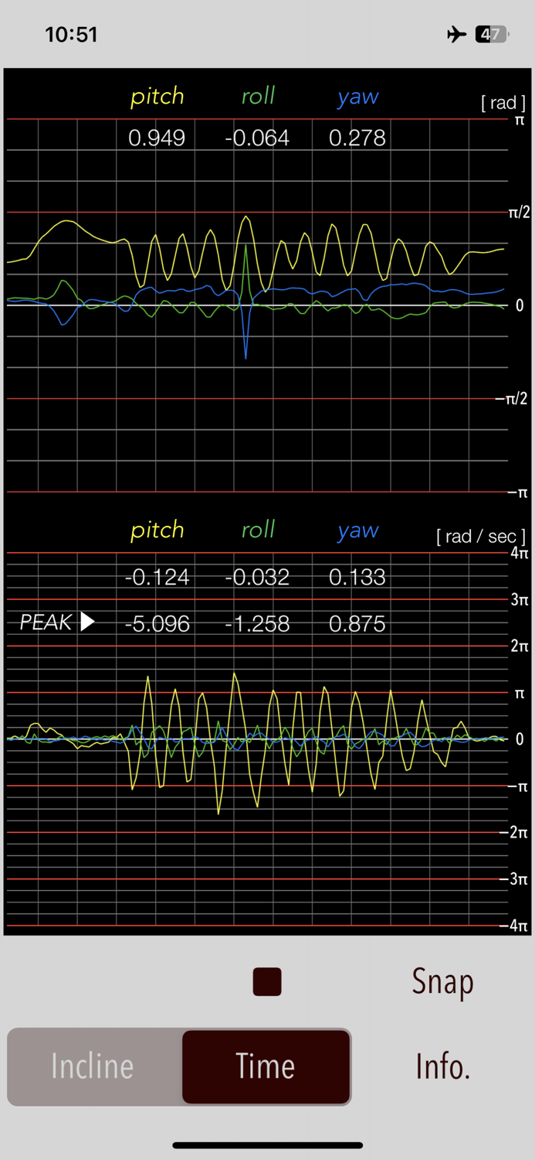535x1160 pixels.
Task: Tap the home indicator bar
Action: pos(268,1145)
